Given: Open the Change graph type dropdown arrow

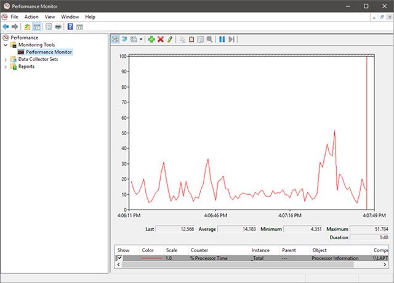Looking at the screenshot, I should pyautogui.click(x=141, y=39).
